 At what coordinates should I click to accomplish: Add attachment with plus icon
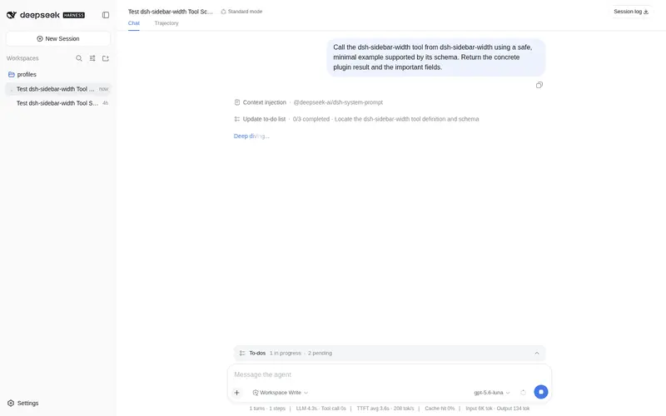point(237,393)
